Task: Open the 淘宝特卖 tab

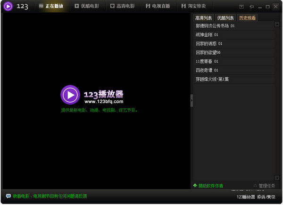Action: 194,6
